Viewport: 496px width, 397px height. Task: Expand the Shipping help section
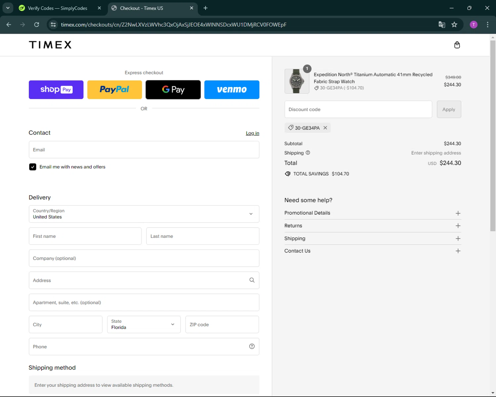[373, 239]
